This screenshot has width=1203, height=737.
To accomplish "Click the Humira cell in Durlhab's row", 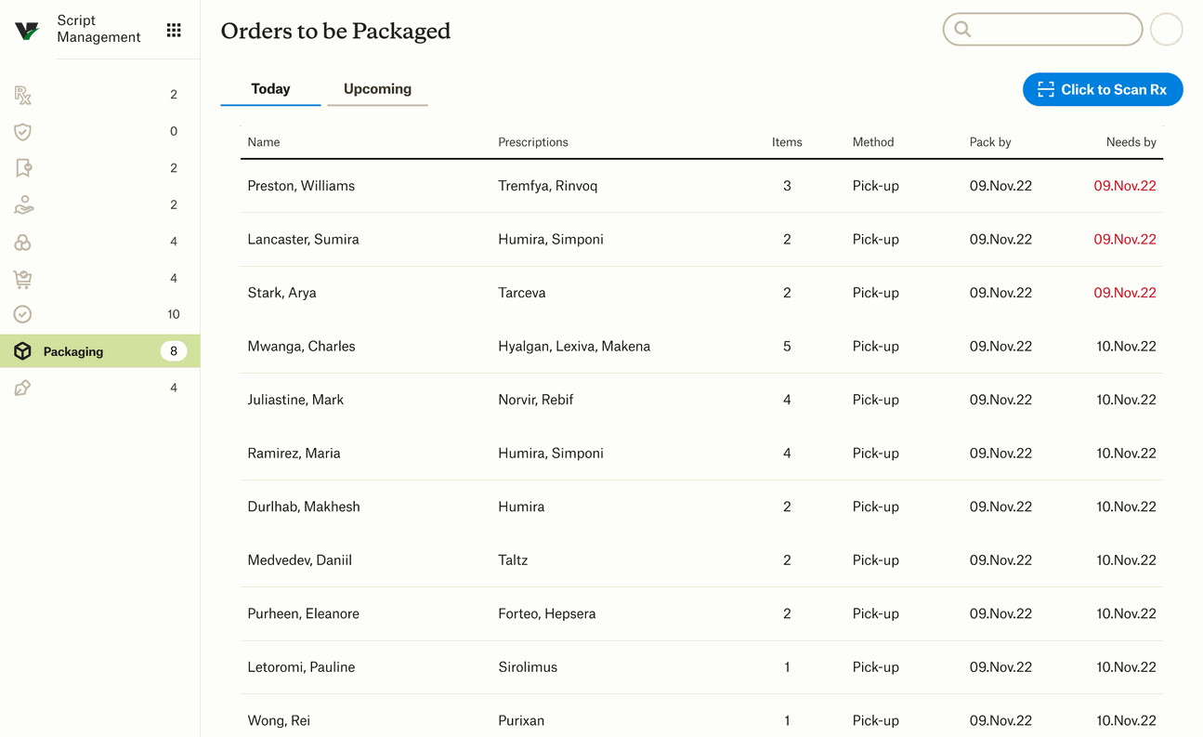I will (x=521, y=507).
